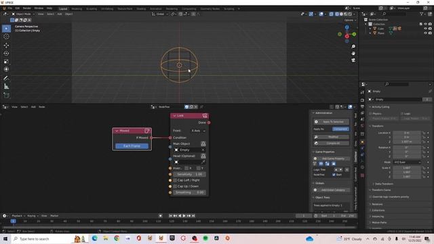Viewport: 434px width, 244px height.
Task: Toggle Override logic transform priority checkbox
Action: 371,197
